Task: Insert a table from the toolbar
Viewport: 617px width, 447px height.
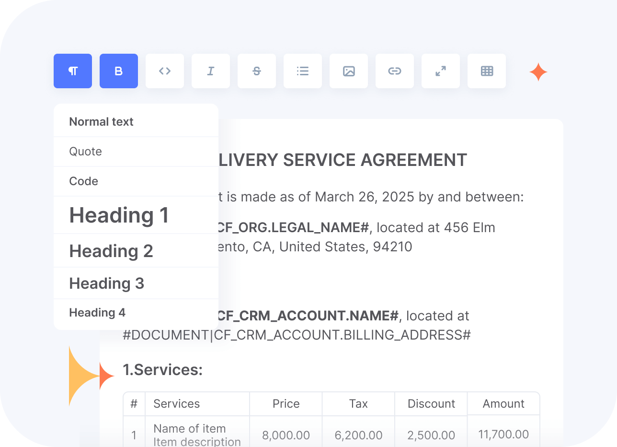Action: 487,71
